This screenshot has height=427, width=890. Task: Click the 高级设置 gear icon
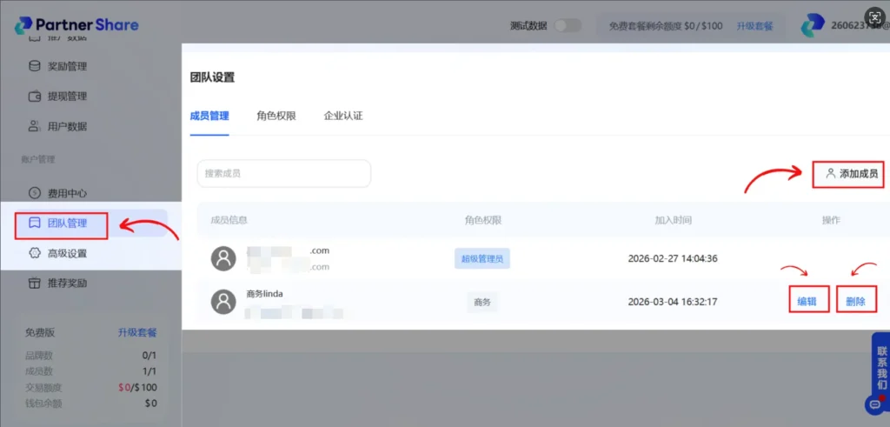pos(34,253)
